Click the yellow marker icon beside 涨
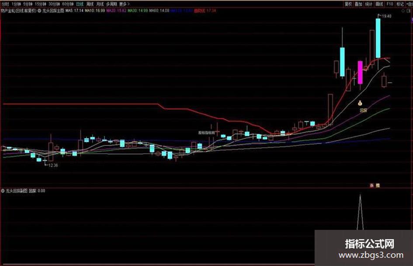The height and width of the screenshot is (266, 413). coord(378,185)
